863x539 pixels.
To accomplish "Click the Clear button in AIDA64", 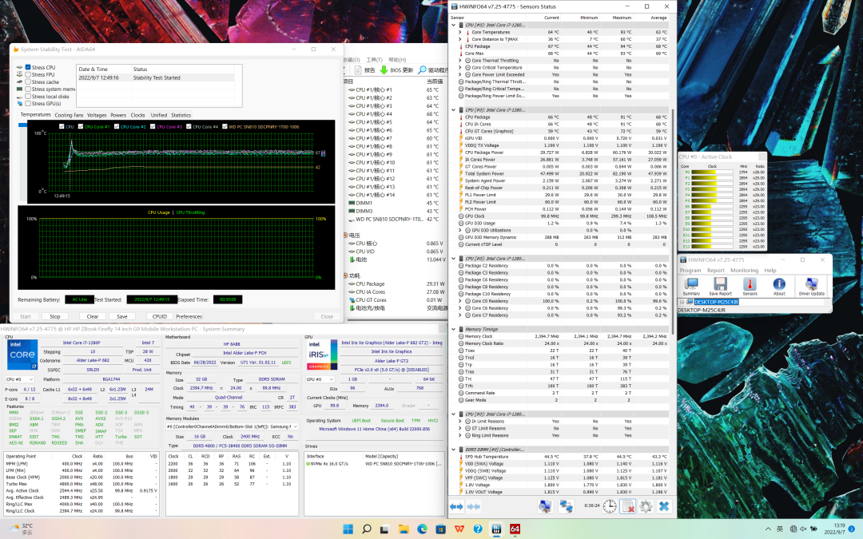I will tap(93, 316).
